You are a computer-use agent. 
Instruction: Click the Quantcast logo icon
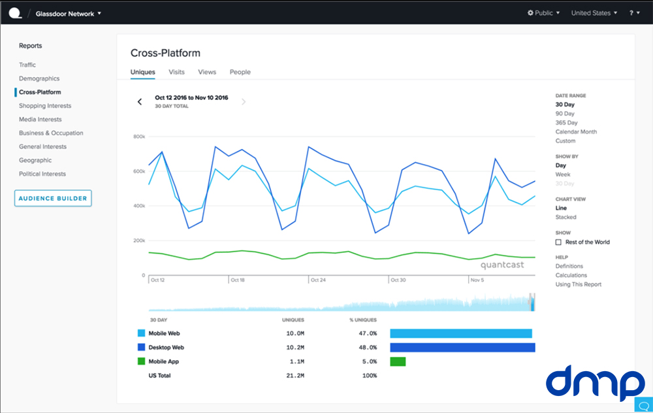point(14,12)
